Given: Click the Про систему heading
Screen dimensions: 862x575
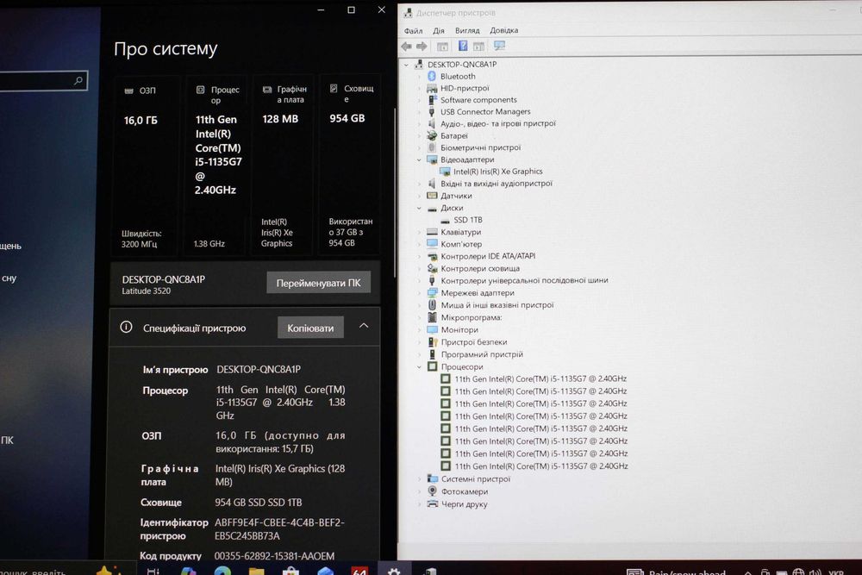Looking at the screenshot, I should click(166, 49).
